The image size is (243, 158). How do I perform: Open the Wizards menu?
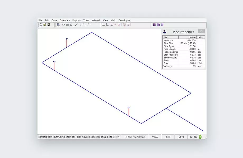coord(96,20)
